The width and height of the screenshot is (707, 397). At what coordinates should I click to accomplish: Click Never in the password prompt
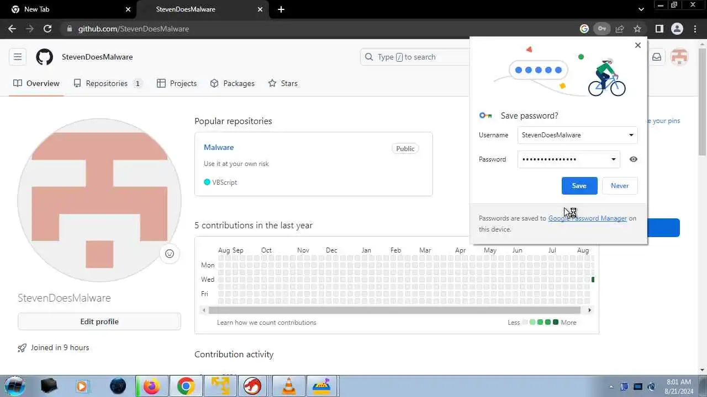[x=620, y=186]
